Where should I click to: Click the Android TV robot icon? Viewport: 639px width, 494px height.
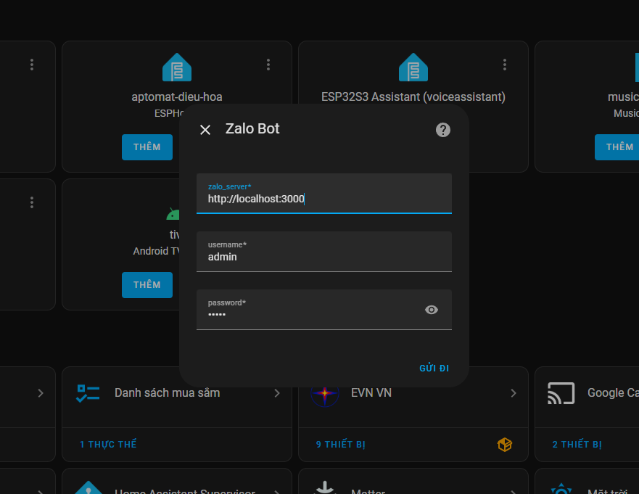click(x=173, y=214)
